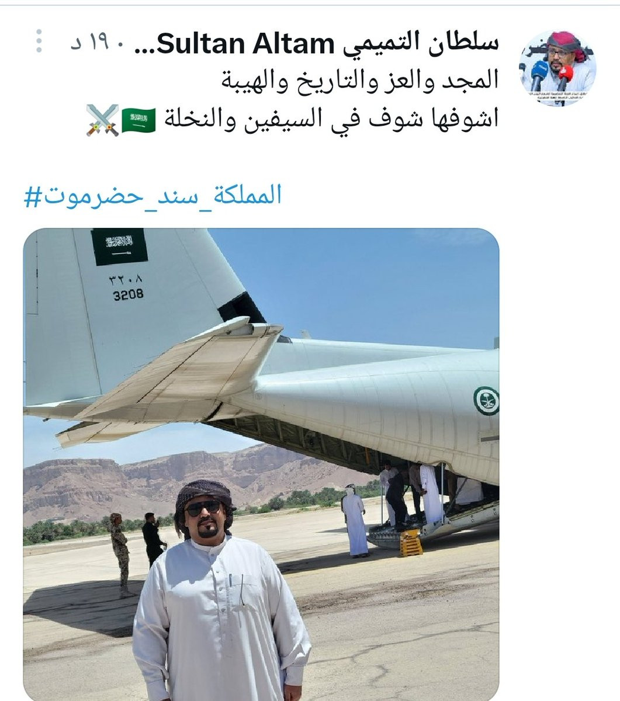Click the Saudi flag painted on the tail fin
Screen dimensions: 620x701
tap(119, 246)
